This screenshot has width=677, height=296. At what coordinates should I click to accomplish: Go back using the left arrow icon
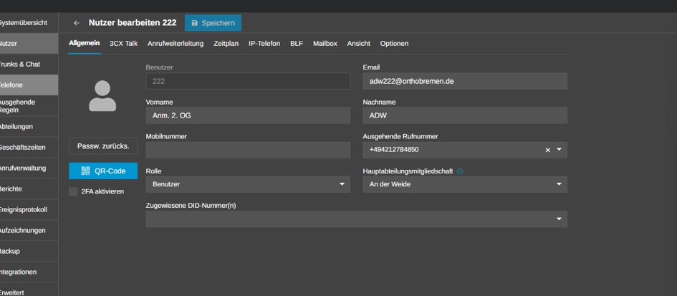(77, 23)
